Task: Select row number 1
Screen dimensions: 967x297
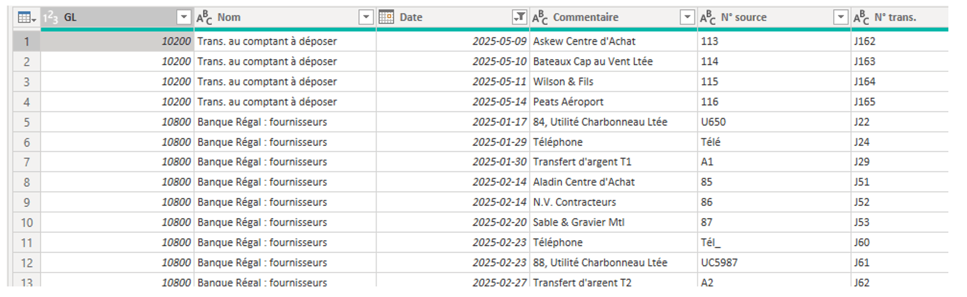Action: [x=27, y=42]
